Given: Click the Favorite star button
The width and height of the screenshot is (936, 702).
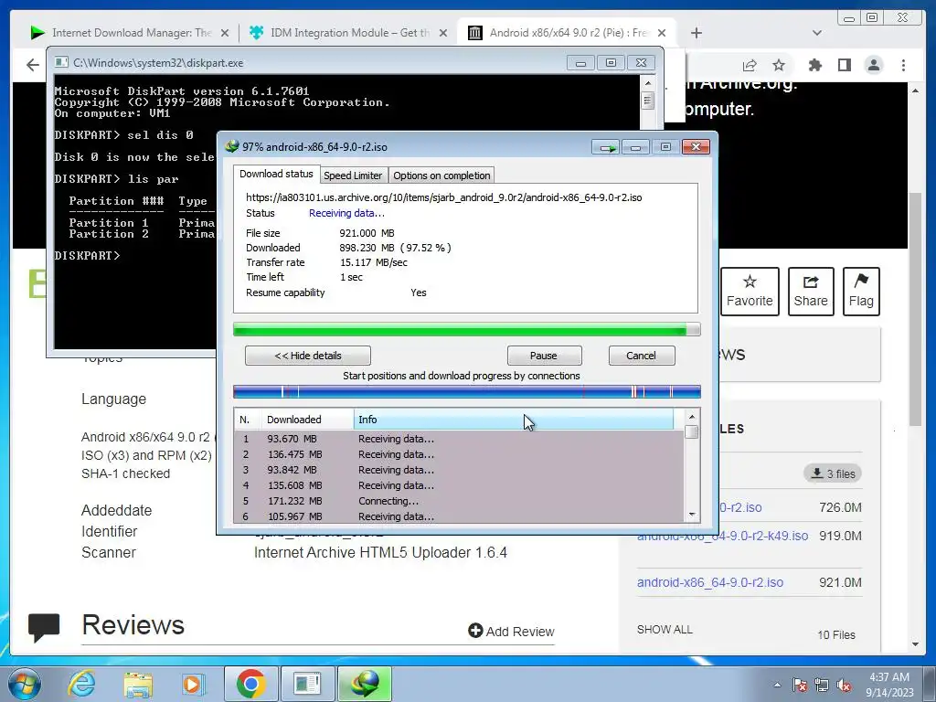Looking at the screenshot, I should click(750, 292).
